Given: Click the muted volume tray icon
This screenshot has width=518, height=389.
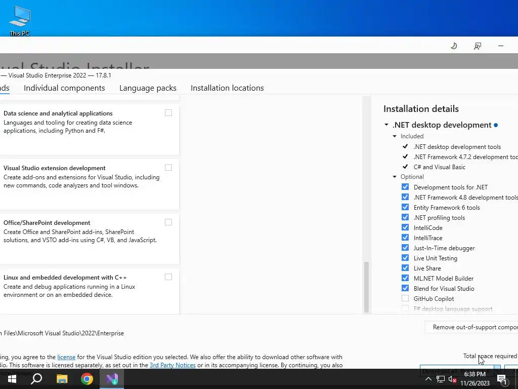Looking at the screenshot, I should 452,379.
